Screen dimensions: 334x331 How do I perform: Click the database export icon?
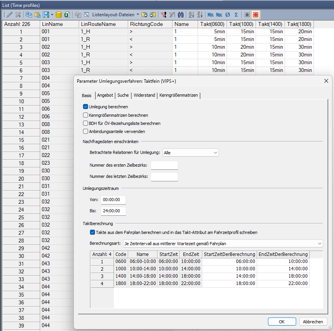pos(59,15)
